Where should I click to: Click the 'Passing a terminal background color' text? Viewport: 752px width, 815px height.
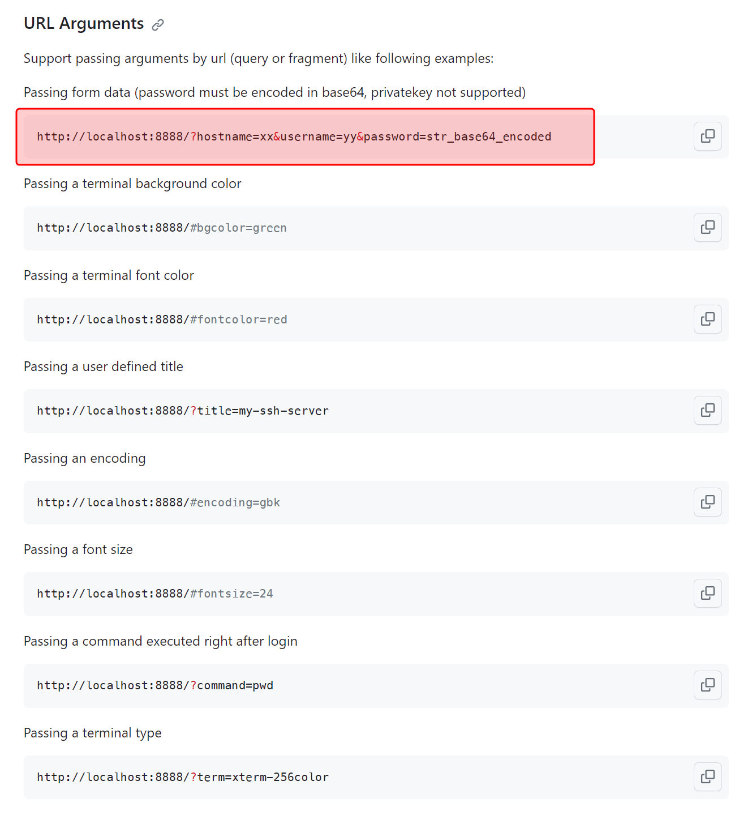(132, 184)
